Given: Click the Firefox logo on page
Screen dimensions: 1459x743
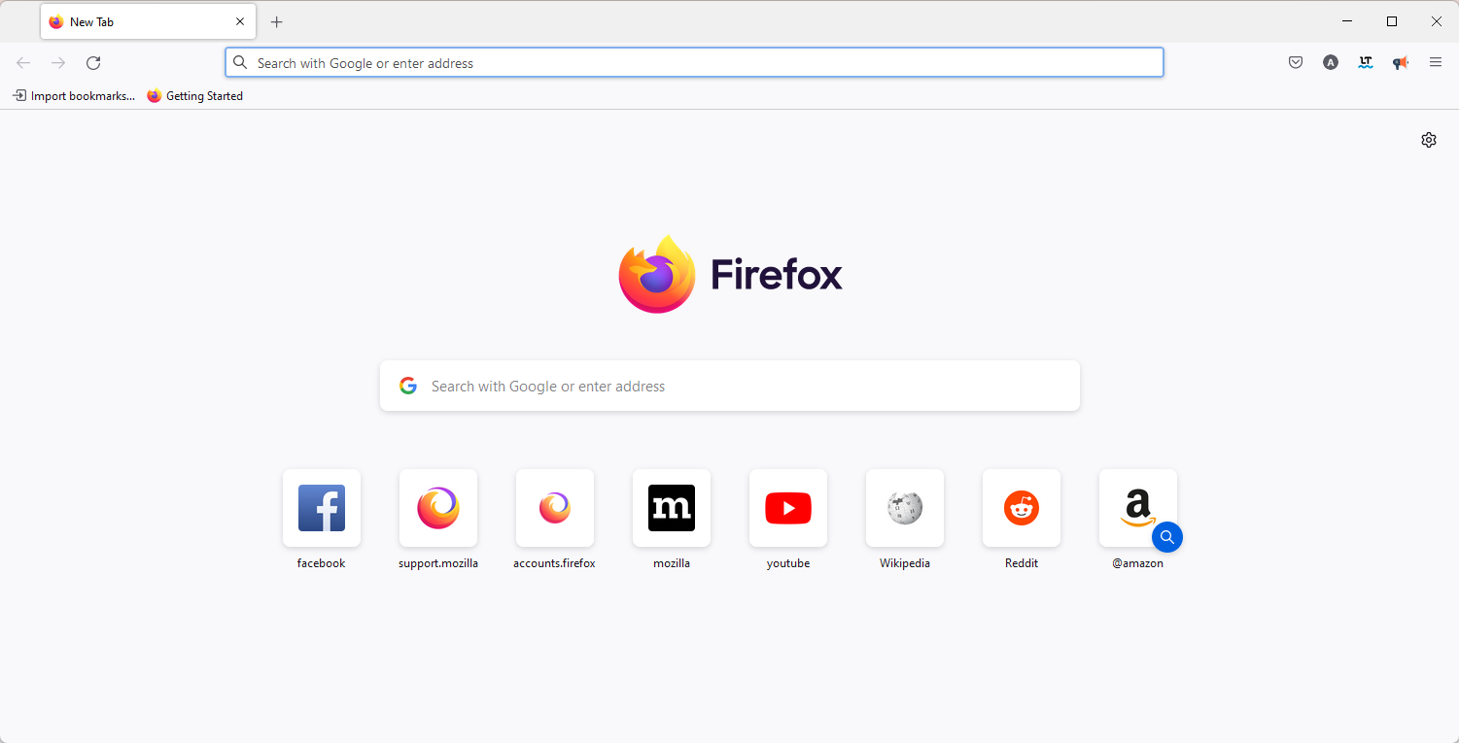Looking at the screenshot, I should tap(730, 274).
